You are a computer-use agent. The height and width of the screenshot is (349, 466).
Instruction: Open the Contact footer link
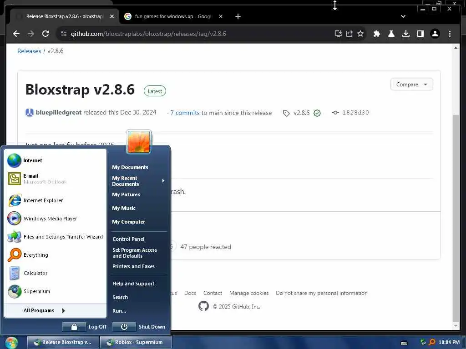pyautogui.click(x=213, y=293)
